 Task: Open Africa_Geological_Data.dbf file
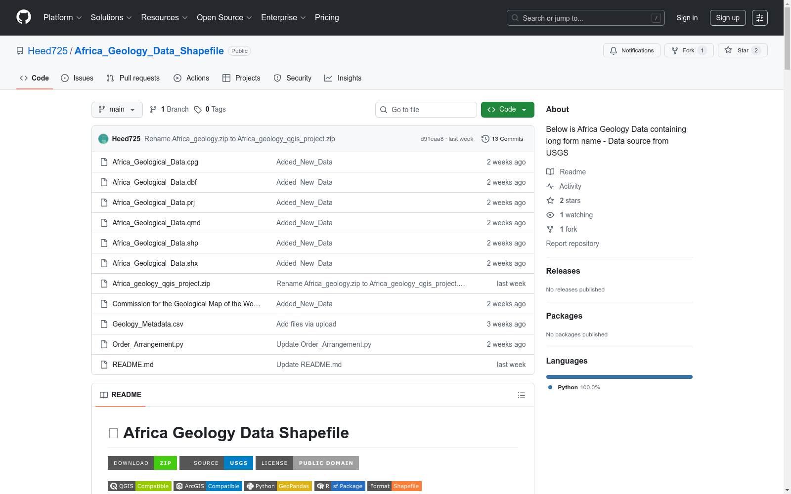click(x=155, y=182)
